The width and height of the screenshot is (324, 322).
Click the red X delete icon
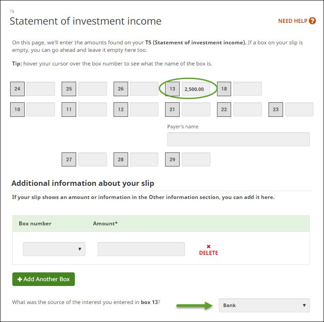(209, 246)
